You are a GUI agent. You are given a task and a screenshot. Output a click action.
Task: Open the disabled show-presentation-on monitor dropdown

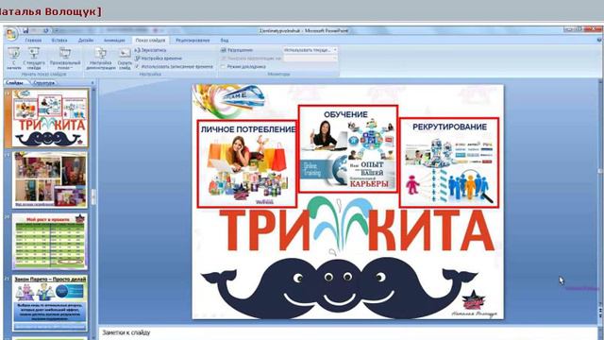point(310,59)
